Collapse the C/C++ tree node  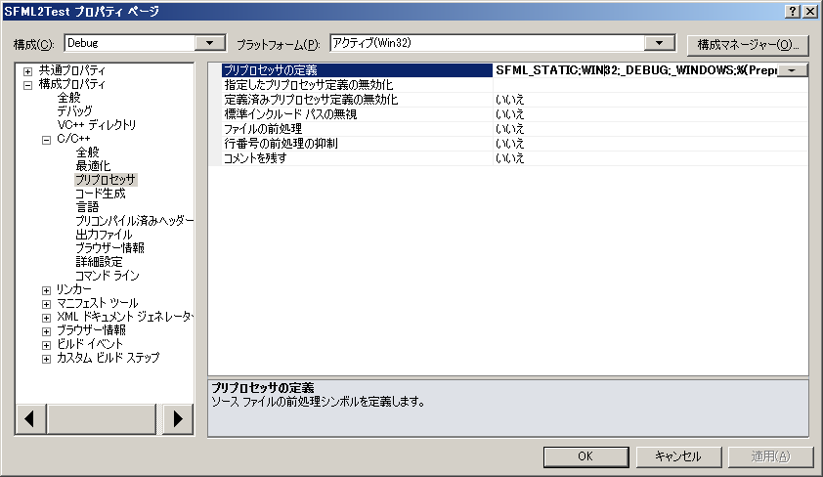tap(46, 140)
